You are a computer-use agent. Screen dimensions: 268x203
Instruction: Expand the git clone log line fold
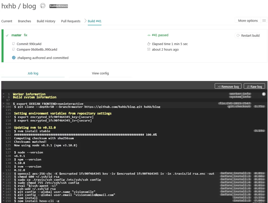point(4,107)
